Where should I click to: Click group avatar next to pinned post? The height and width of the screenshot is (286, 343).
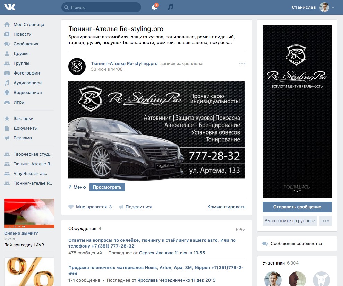tap(77, 67)
